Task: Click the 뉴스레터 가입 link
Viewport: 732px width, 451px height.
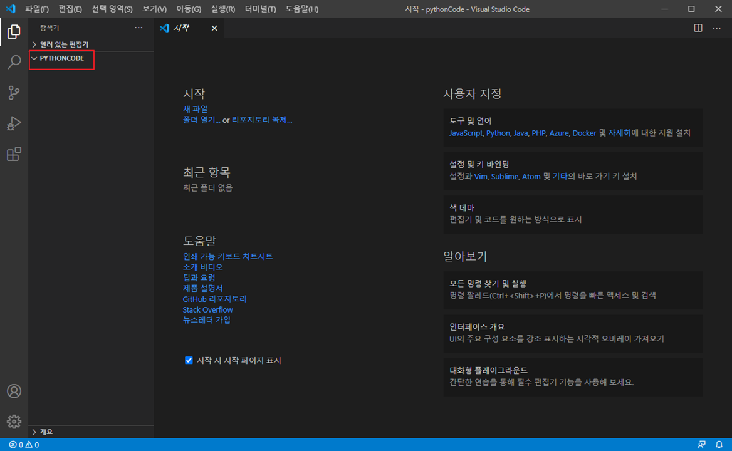Action: pos(206,320)
